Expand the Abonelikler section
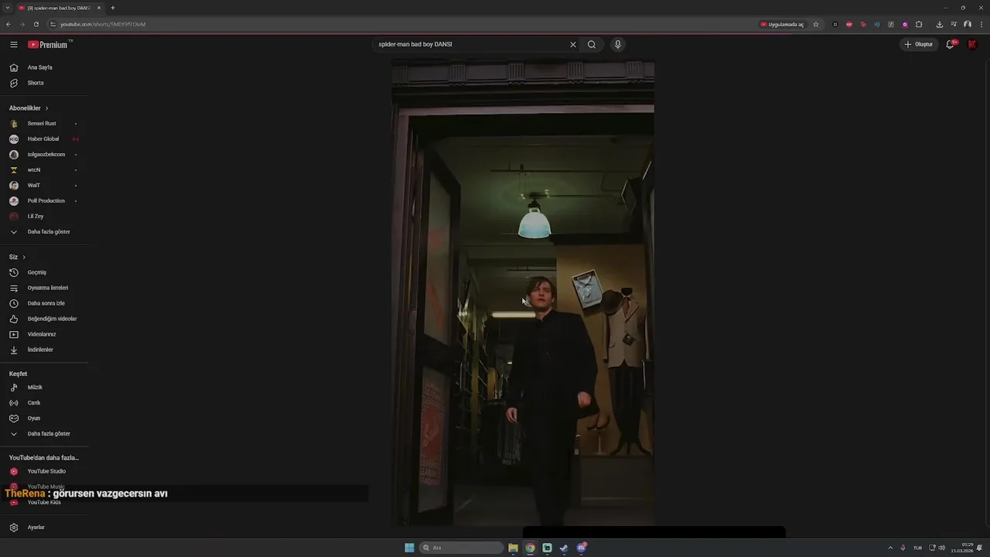This screenshot has width=990, height=557. (x=29, y=108)
